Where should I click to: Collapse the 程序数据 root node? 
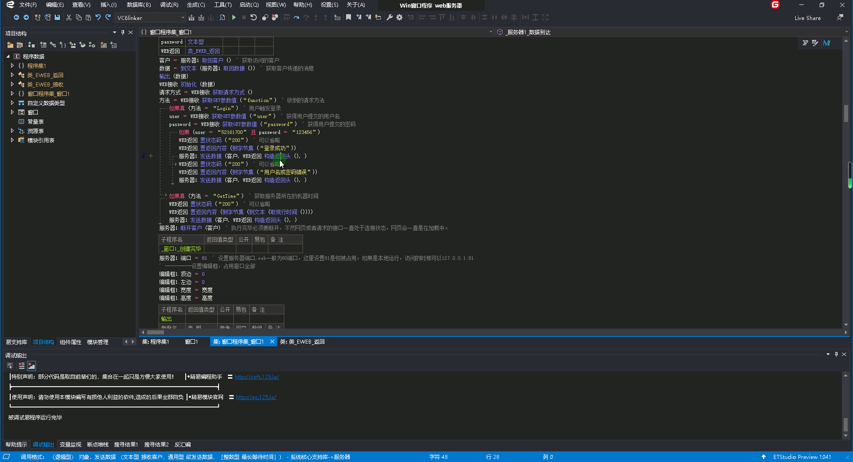pos(8,56)
